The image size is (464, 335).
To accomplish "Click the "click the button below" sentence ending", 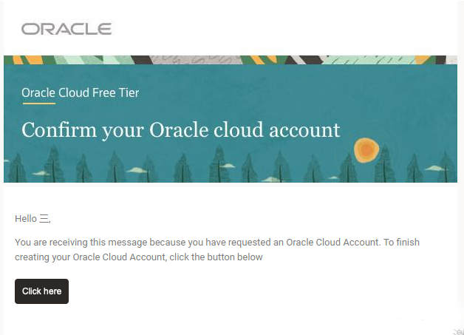I will point(216,257).
